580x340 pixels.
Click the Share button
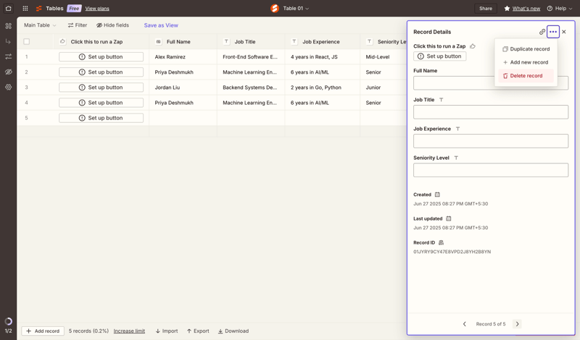[486, 8]
